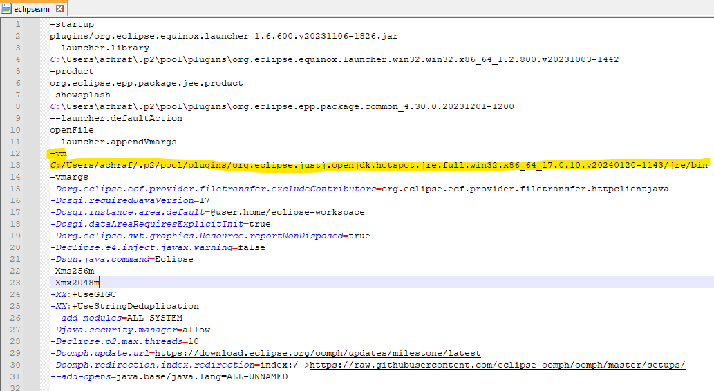Click the launcher.win32.win32.x86_64_1.2.800 path line
The height and width of the screenshot is (391, 714).
(335, 59)
